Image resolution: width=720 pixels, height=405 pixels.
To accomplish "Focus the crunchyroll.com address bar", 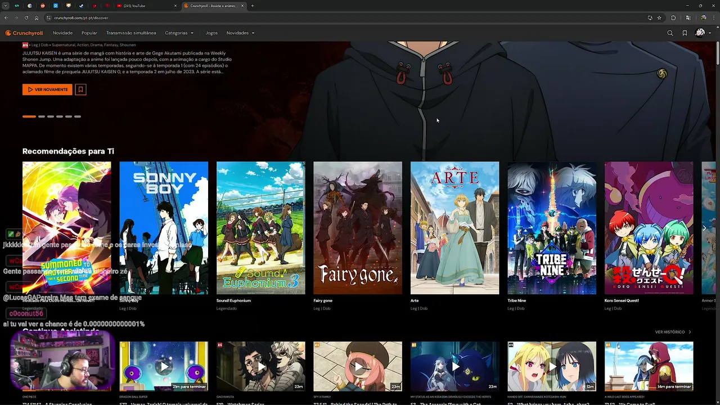I will tap(349, 18).
